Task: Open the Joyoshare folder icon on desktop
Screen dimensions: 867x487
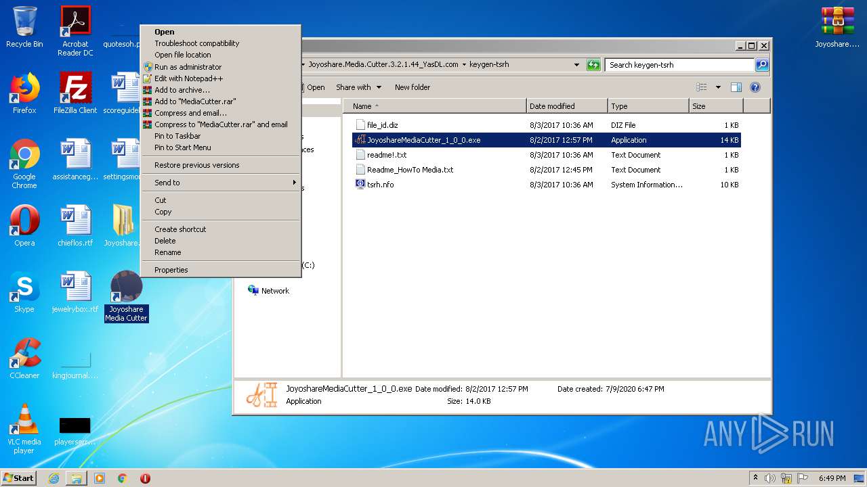Action: click(x=123, y=226)
